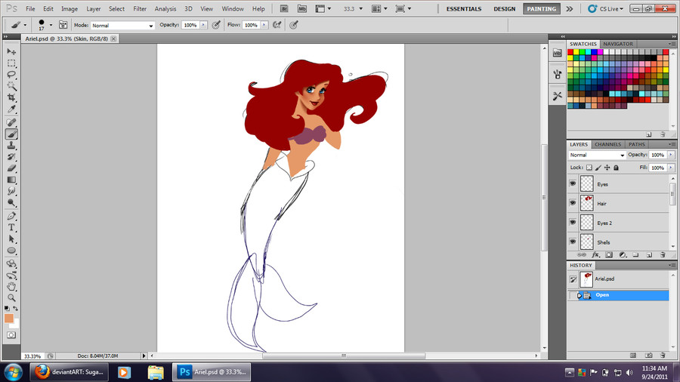
Task: Open the Brush panel toggle icon
Action: (x=63, y=25)
